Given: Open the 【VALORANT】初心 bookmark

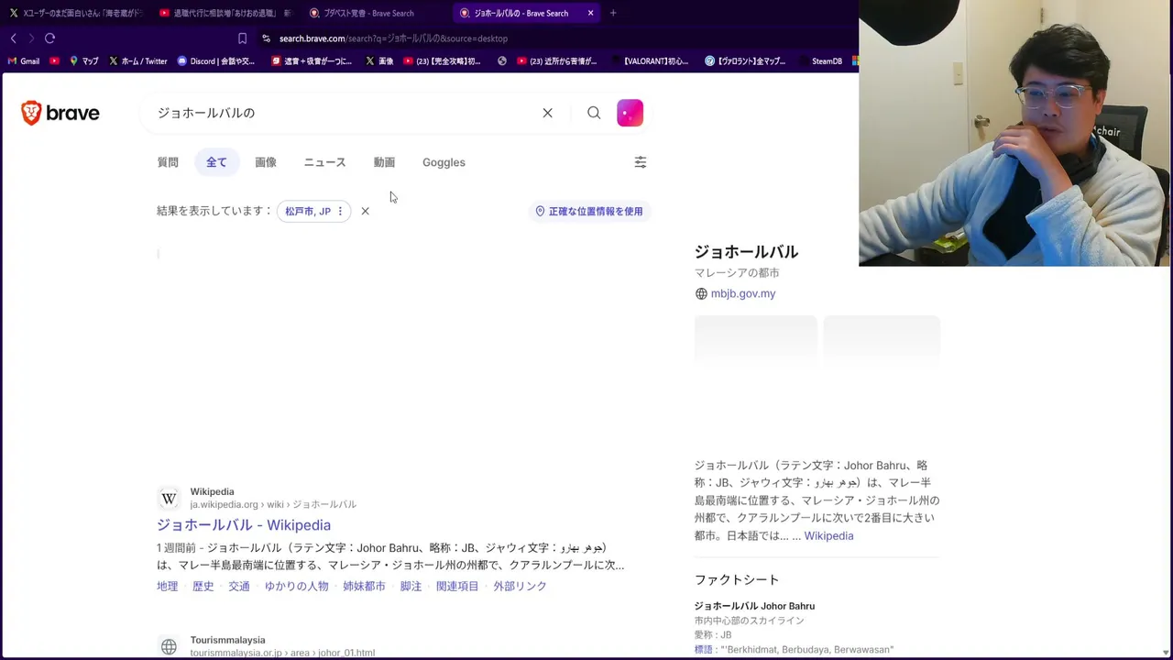Looking at the screenshot, I should click(x=649, y=61).
